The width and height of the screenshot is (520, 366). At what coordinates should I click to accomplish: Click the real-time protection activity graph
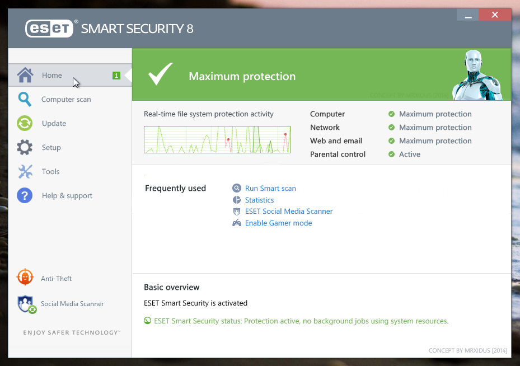coord(217,139)
